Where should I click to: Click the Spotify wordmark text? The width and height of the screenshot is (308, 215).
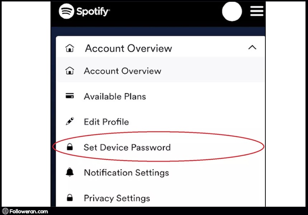click(93, 12)
